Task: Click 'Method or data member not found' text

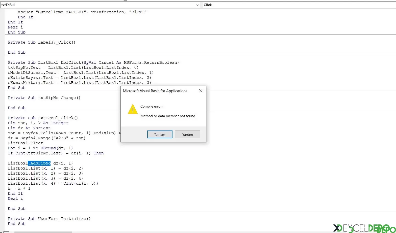Action: point(168,116)
